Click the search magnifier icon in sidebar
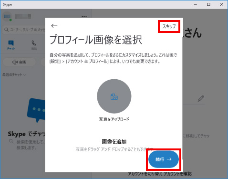 point(6,30)
